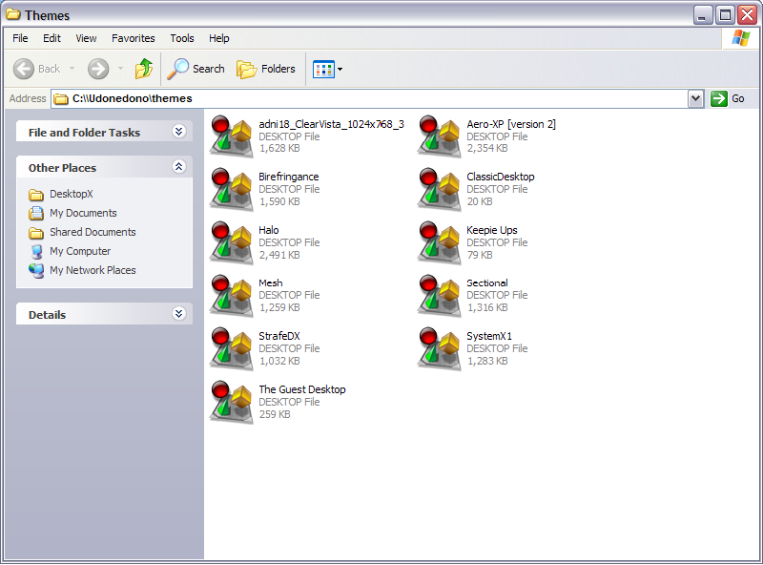Select the Mesh desktop file
The image size is (763, 565).
point(270,282)
